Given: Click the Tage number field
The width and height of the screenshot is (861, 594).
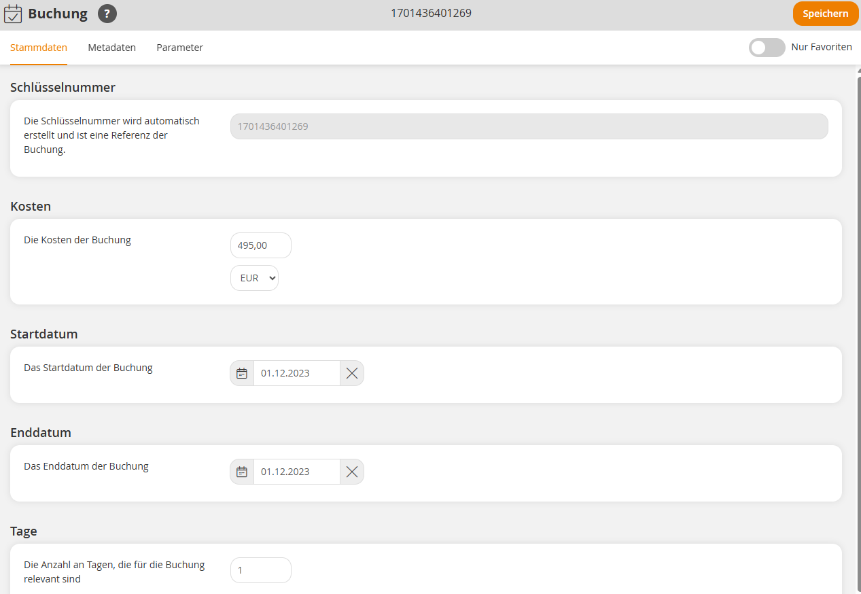Looking at the screenshot, I should 261,570.
